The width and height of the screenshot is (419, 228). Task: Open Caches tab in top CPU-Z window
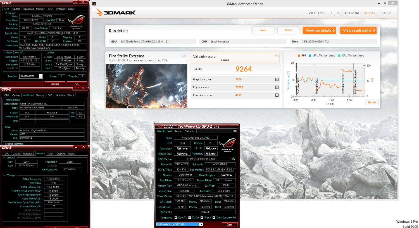pyautogui.click(x=16, y=9)
